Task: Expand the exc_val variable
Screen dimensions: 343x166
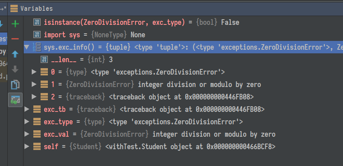Action: pyautogui.click(x=27, y=134)
